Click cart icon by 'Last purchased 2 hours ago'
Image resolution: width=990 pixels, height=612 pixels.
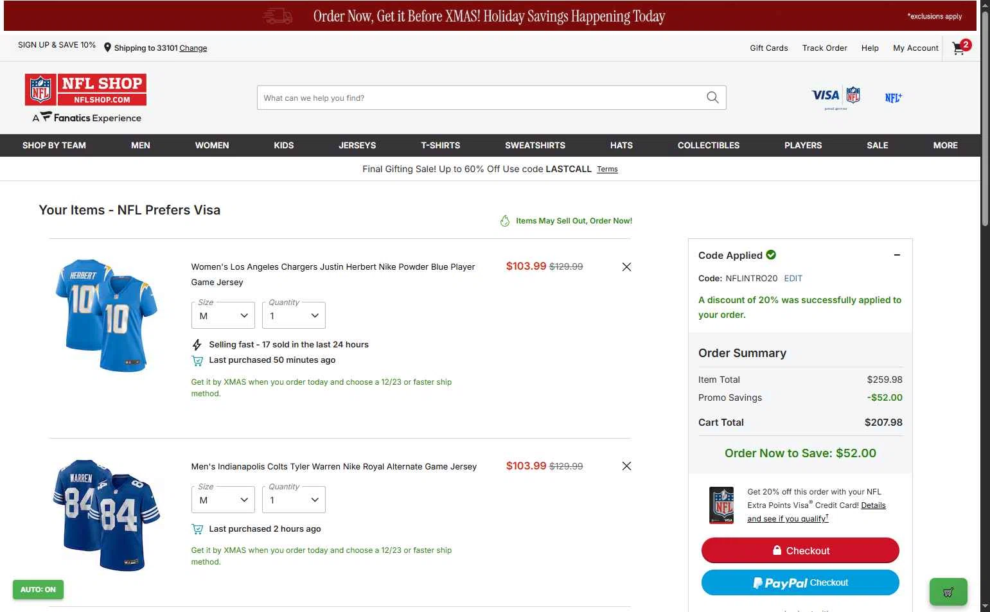197,529
